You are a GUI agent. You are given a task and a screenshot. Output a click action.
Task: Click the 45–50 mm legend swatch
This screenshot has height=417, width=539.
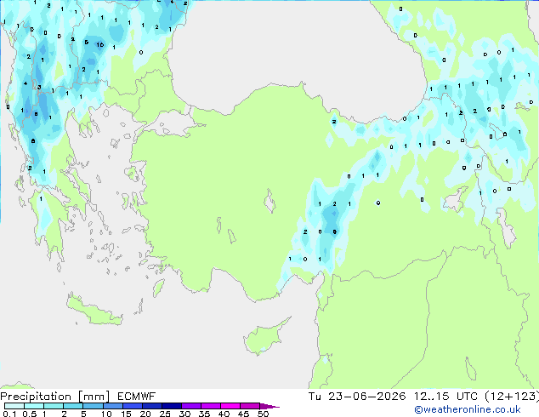[x=250, y=406]
